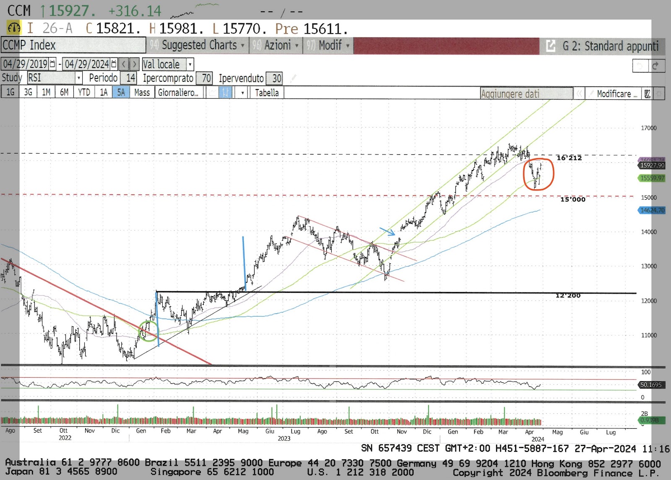Click the CCMP Index security field

(x=73, y=45)
